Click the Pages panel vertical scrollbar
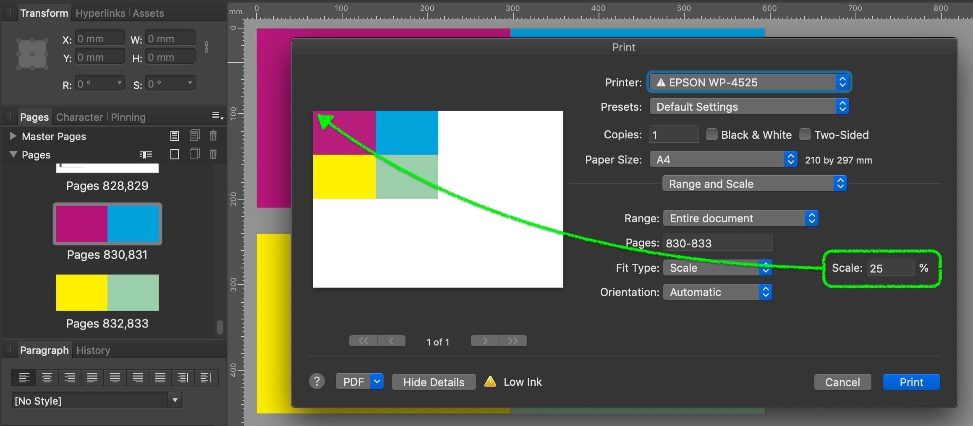This screenshot has height=426, width=973. coord(220,327)
